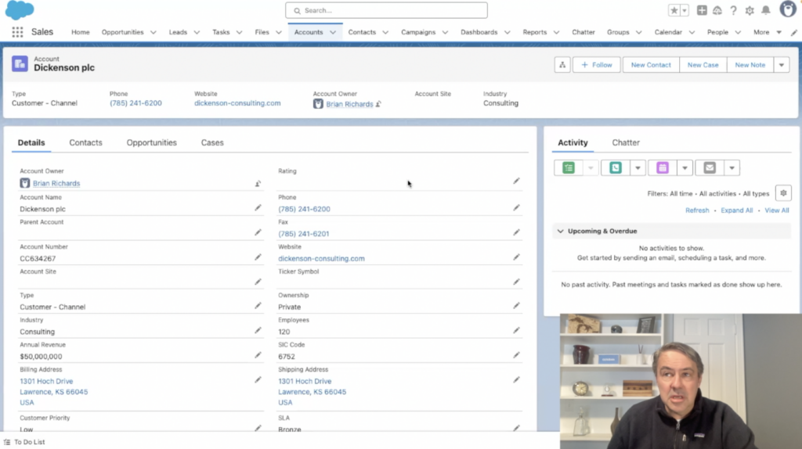Open the App Launcher grid icon

pyautogui.click(x=17, y=32)
